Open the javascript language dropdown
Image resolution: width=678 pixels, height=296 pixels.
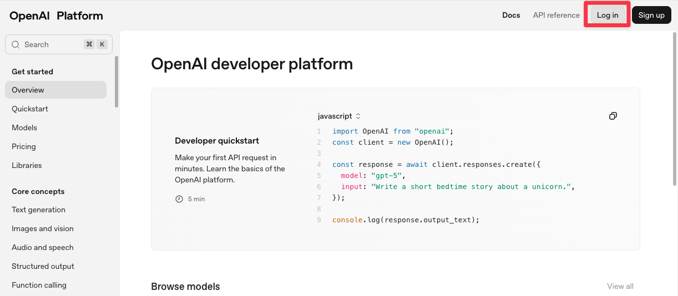tap(339, 116)
